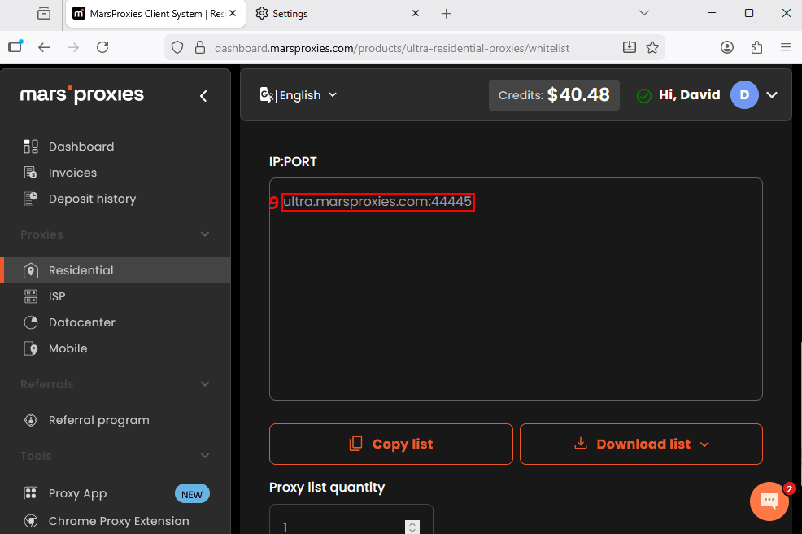Close the MarsProxies browser tab
Screen dimensions: 802x534
233,13
